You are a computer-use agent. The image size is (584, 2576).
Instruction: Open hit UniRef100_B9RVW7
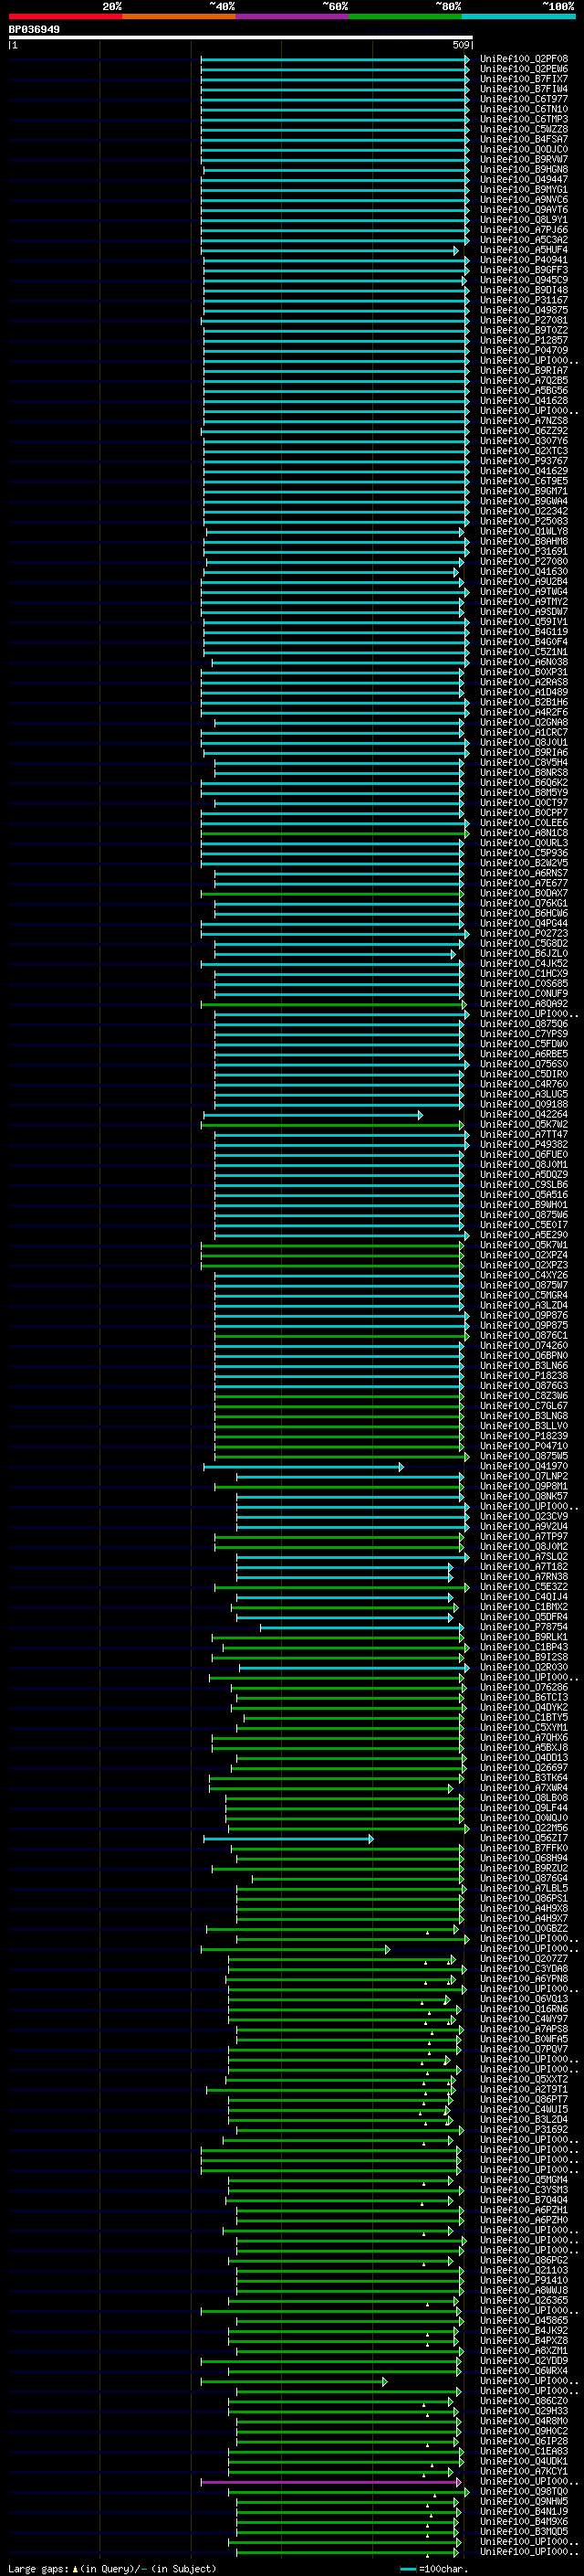524,159
